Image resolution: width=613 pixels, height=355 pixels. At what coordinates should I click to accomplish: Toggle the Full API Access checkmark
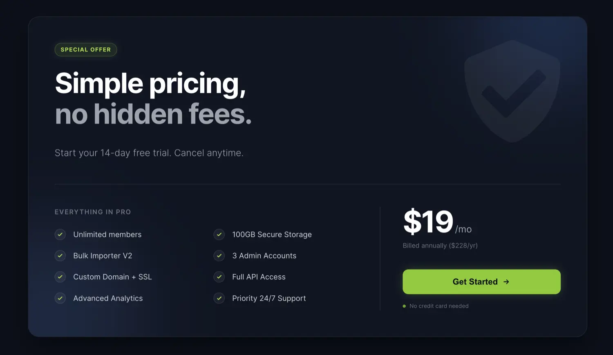tap(219, 277)
